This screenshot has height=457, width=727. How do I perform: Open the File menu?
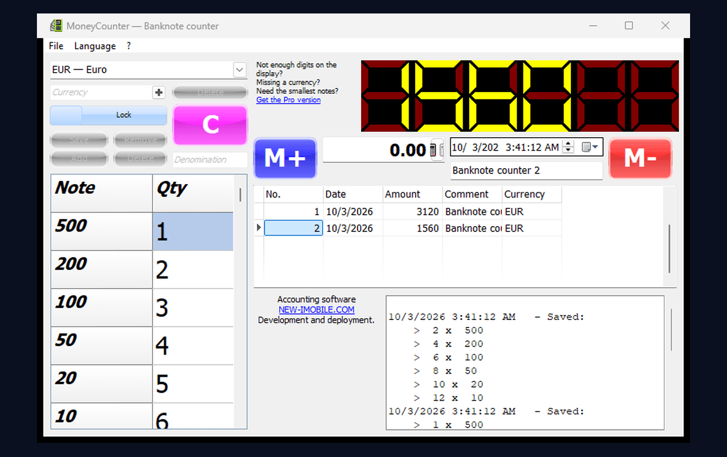pos(56,46)
